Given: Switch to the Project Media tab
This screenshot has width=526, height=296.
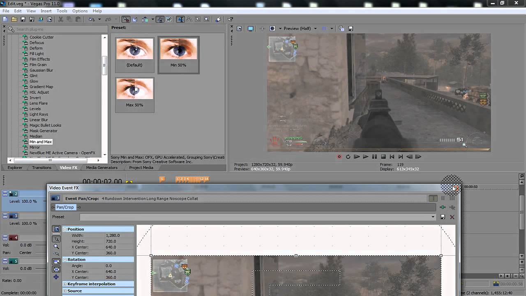Looking at the screenshot, I should (141, 168).
